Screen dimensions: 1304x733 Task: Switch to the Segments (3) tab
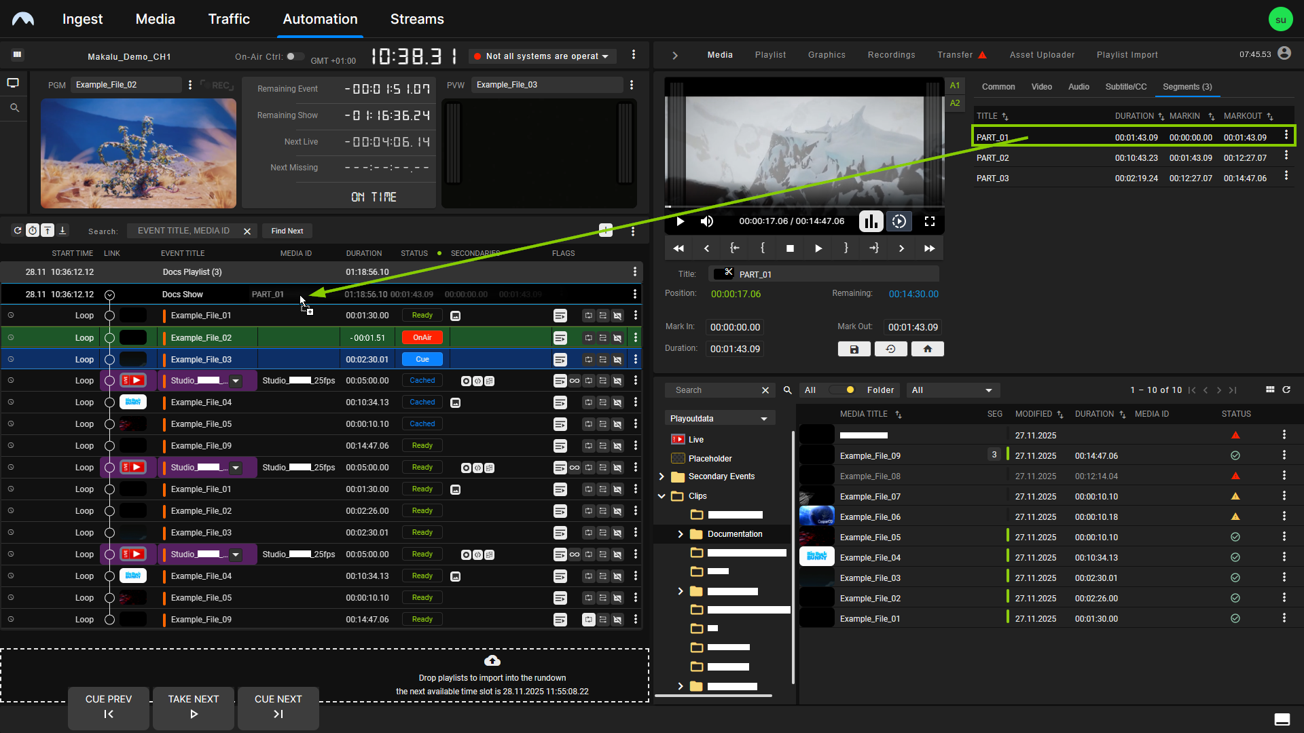[1187, 87]
